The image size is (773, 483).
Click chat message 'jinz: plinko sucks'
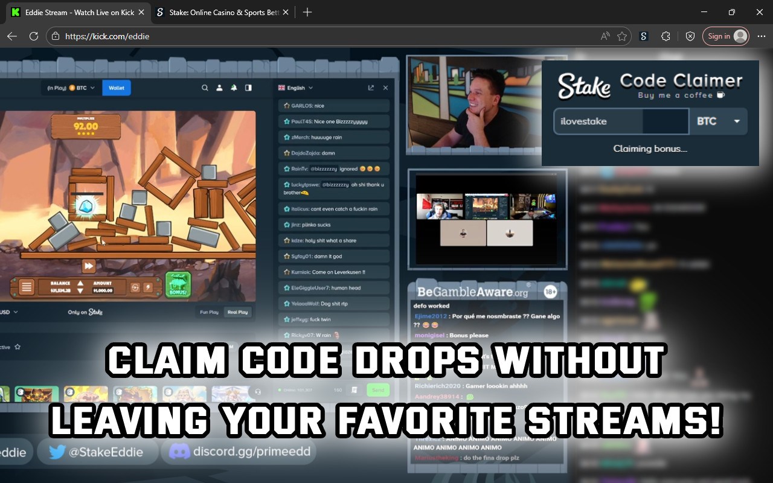[333, 225]
